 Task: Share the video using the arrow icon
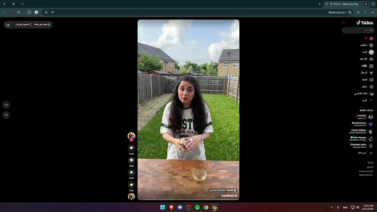point(131,185)
